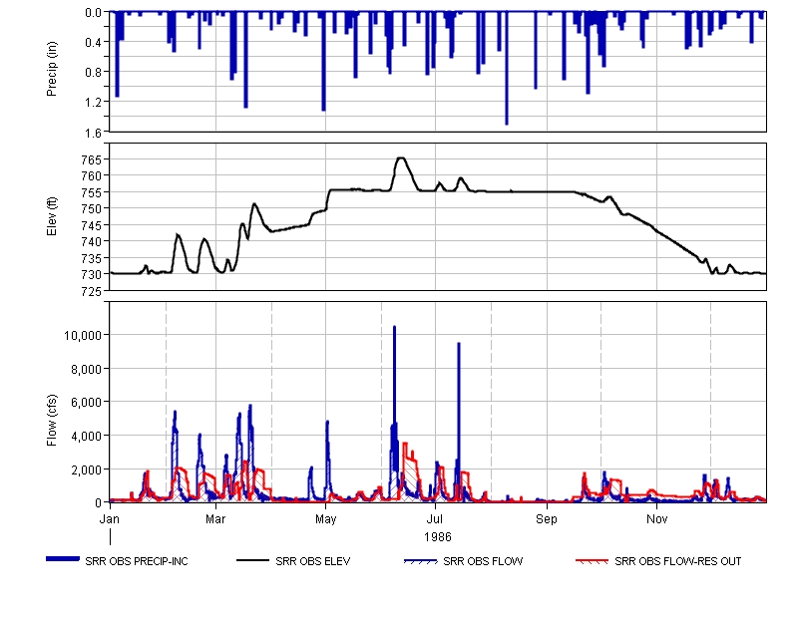
Task: Click the 1.6 precipitation axis value
Action: (93, 133)
